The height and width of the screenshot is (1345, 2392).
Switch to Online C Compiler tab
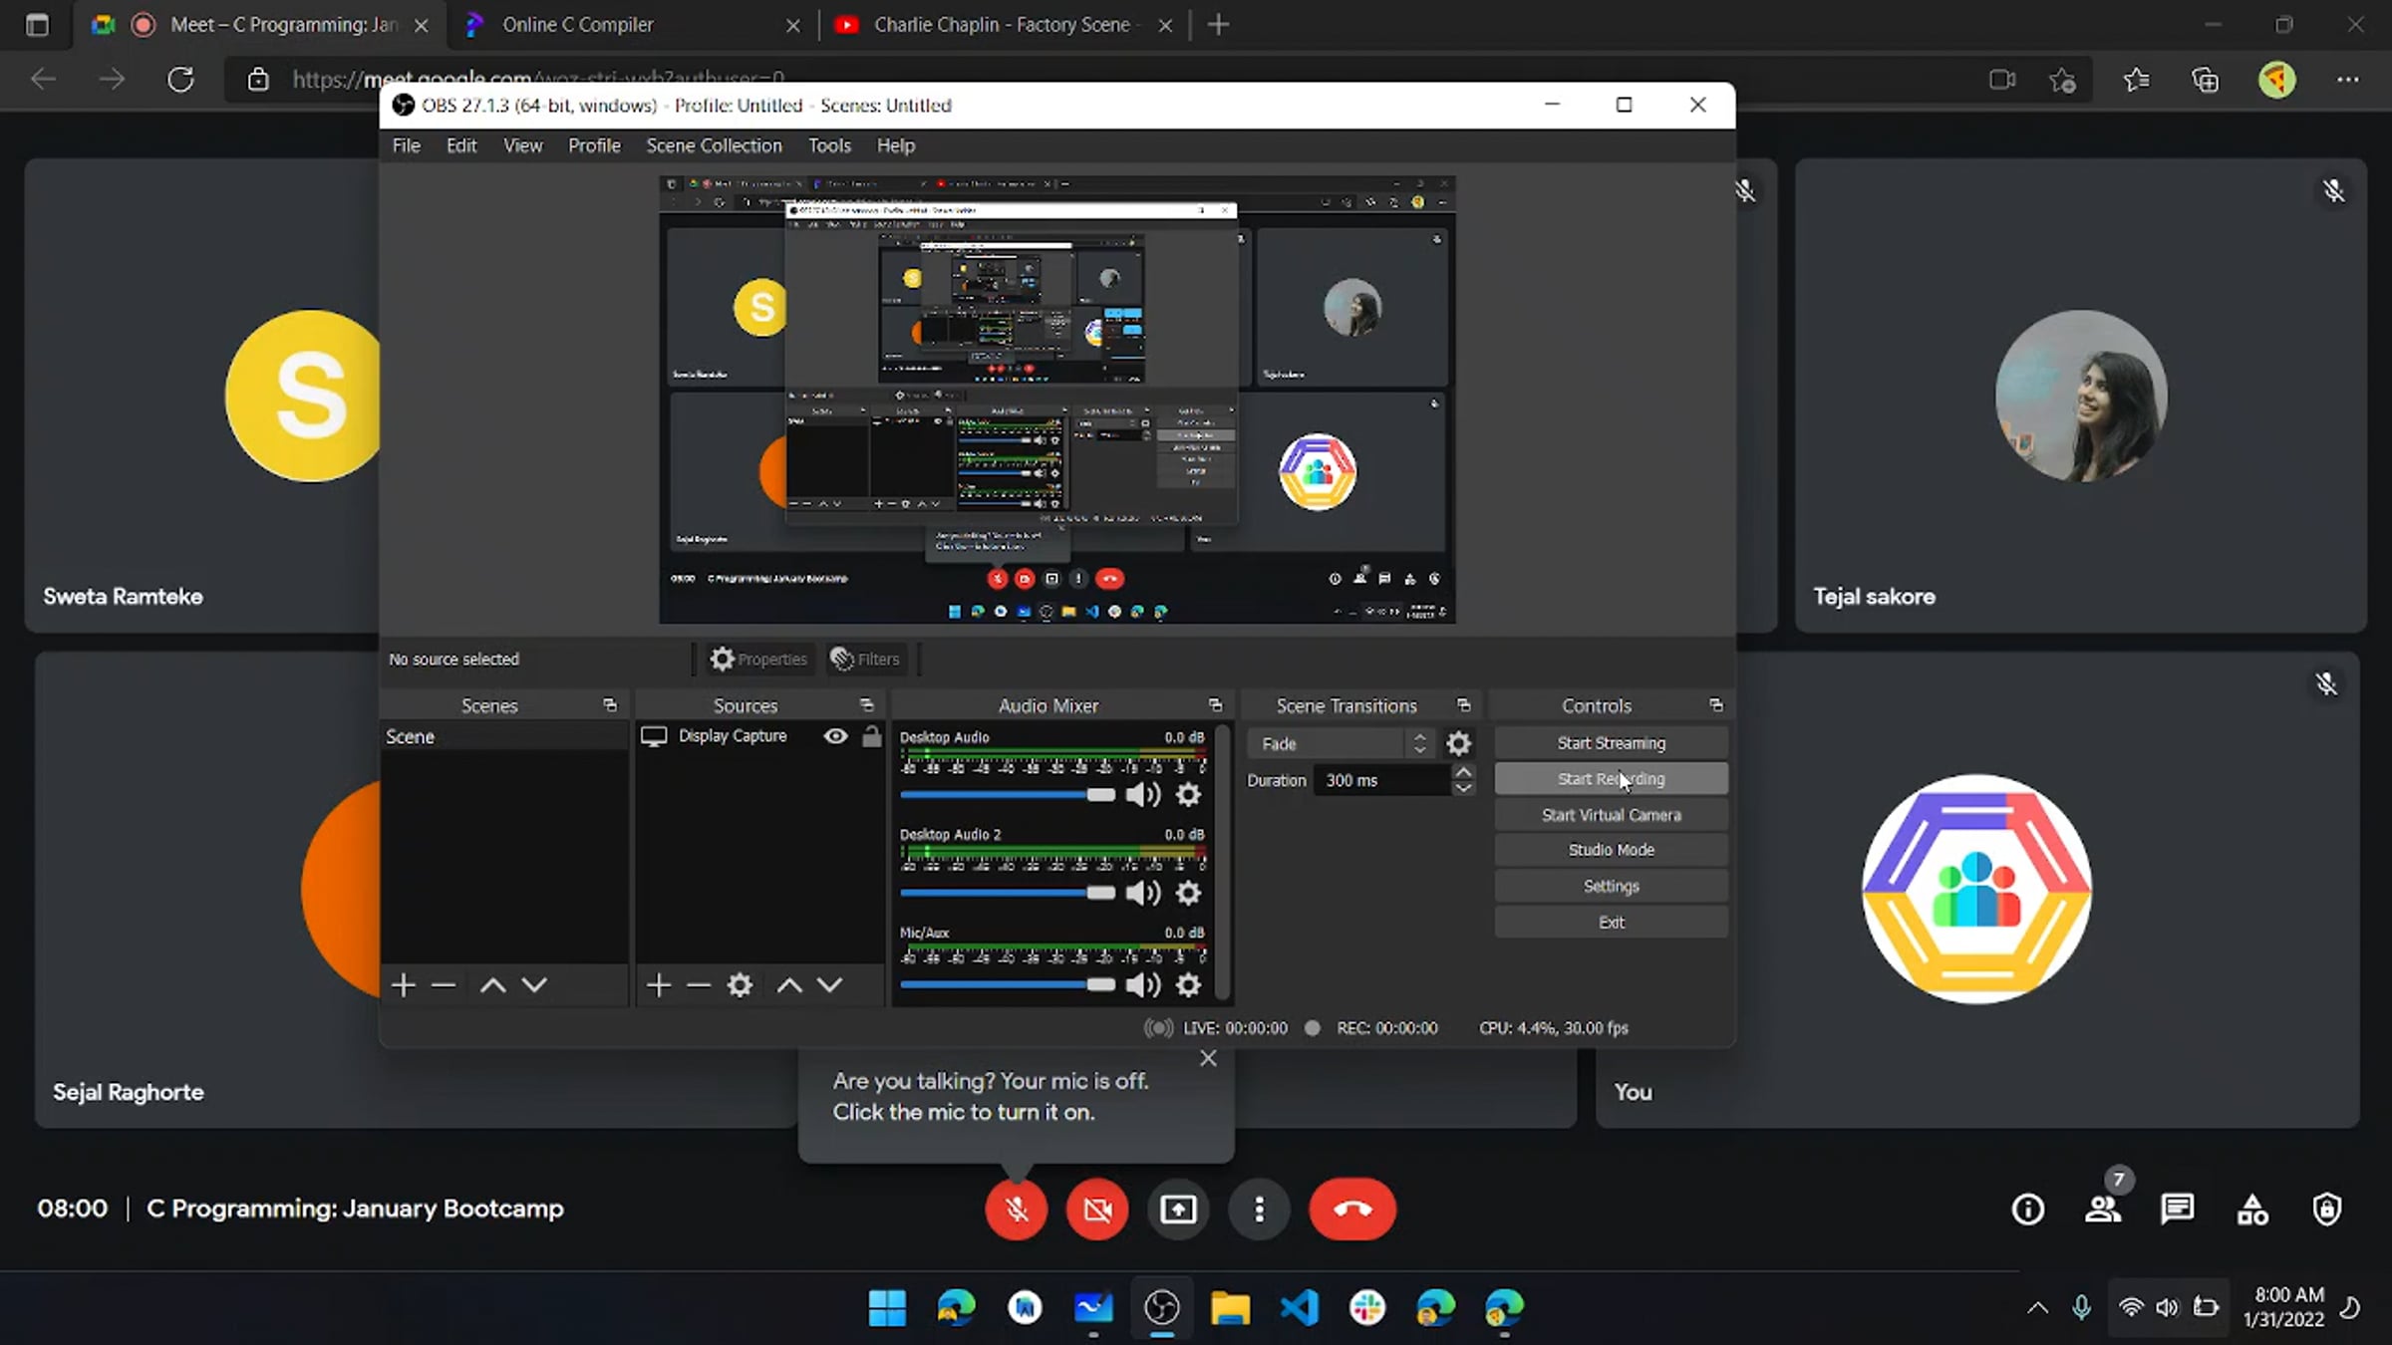point(578,24)
